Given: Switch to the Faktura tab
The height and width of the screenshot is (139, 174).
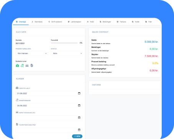Looking at the screenshot, I should (x=121, y=22).
